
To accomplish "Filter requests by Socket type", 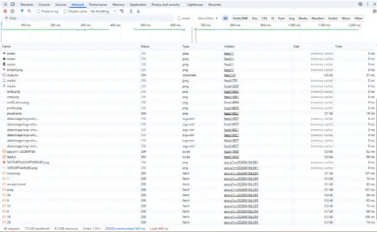I will click(333, 18).
